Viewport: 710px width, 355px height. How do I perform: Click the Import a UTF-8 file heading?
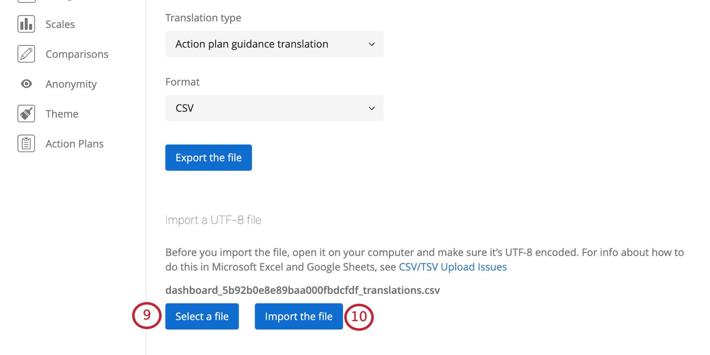point(213,220)
